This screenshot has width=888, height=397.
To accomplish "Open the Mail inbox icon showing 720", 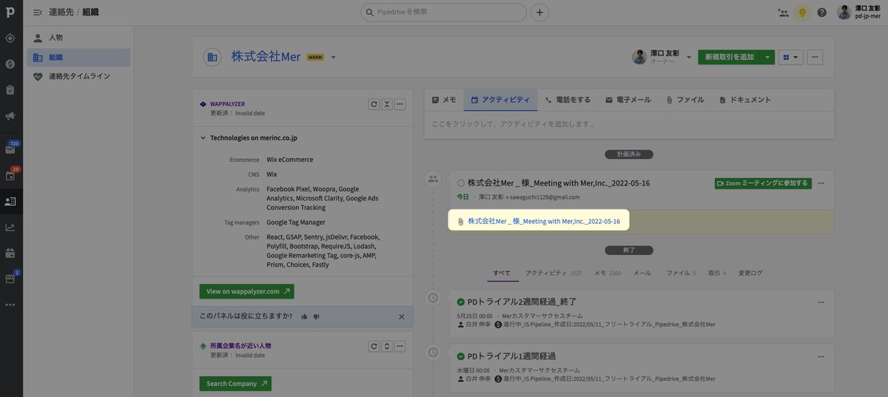I will [x=10, y=149].
